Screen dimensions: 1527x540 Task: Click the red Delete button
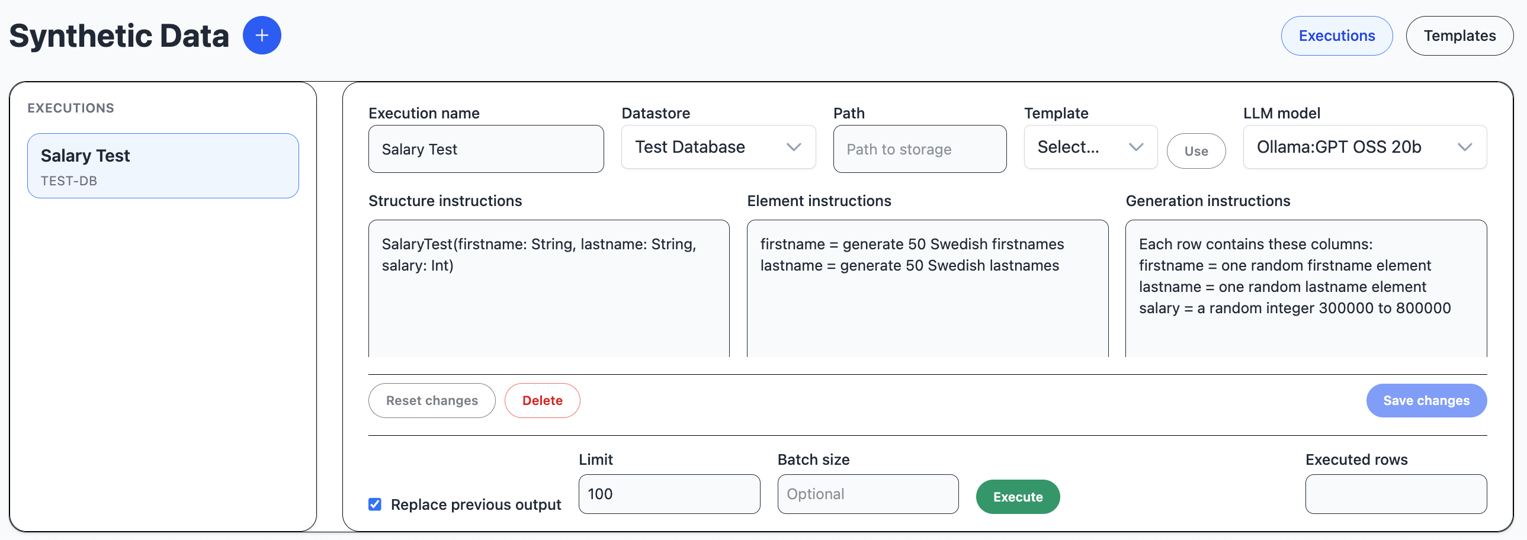[x=542, y=401]
